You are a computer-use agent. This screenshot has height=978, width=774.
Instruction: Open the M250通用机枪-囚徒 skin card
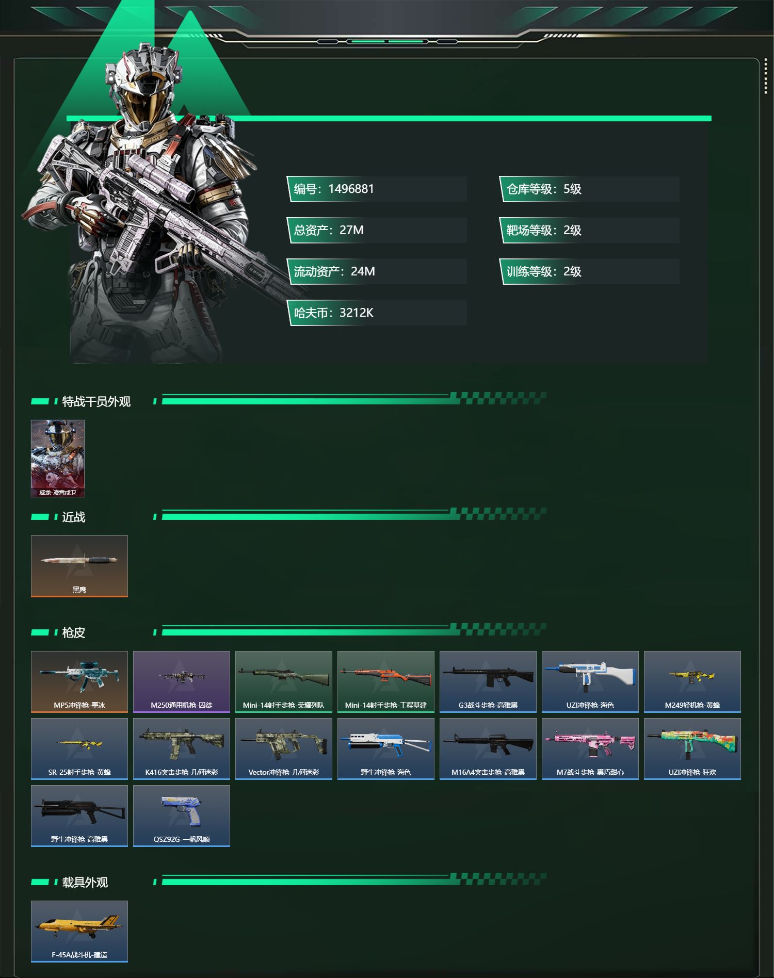182,681
